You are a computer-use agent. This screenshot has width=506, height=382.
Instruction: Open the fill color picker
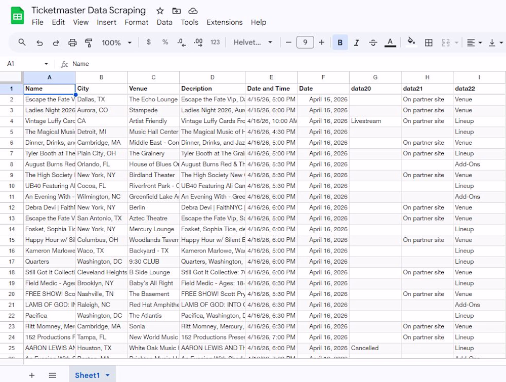point(411,43)
